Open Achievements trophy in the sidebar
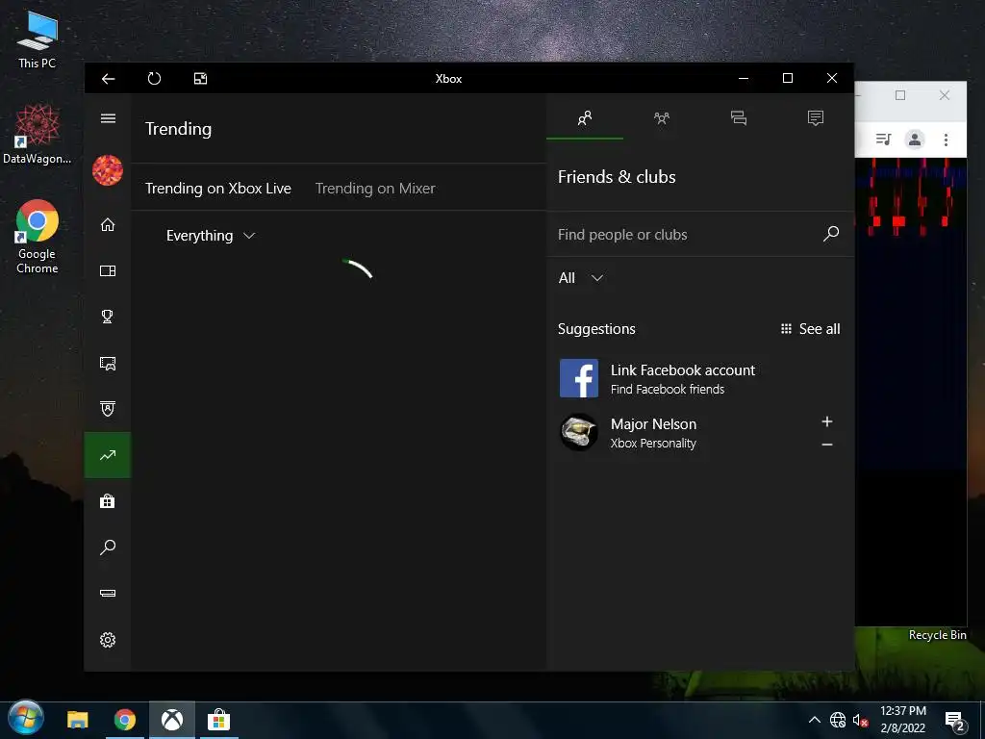 point(108,316)
